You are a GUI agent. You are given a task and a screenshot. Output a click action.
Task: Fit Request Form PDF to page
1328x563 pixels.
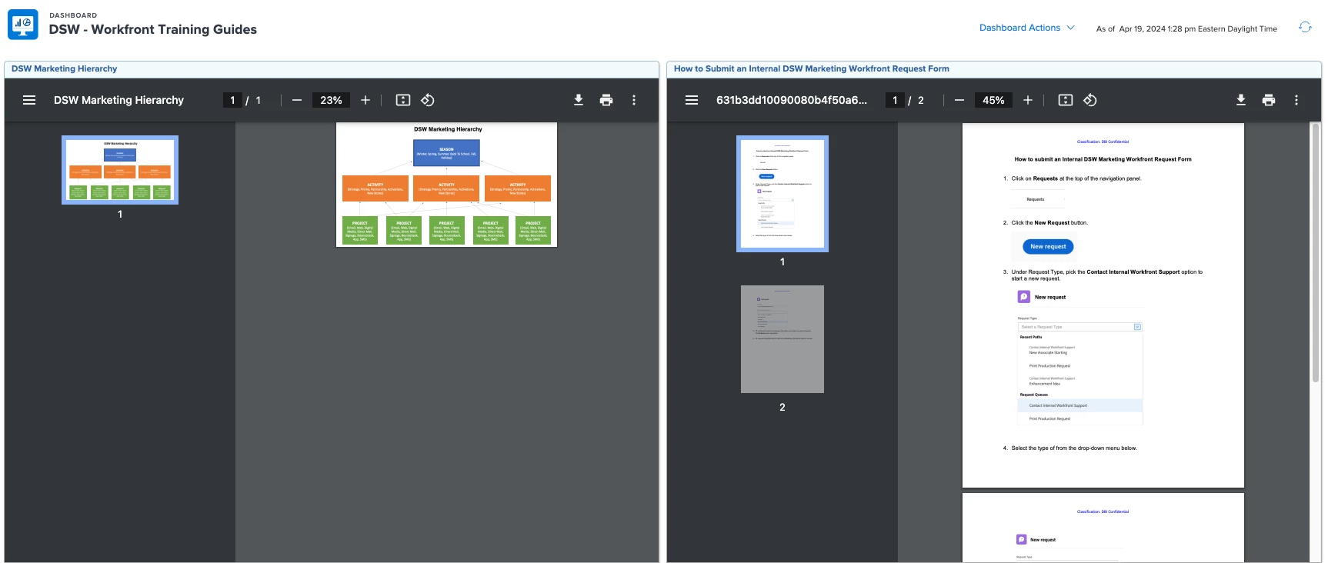click(x=1066, y=100)
